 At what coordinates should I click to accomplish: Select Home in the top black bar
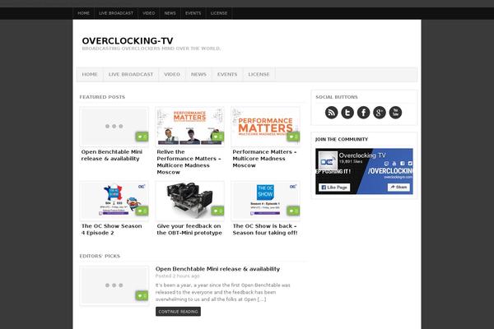(x=83, y=13)
